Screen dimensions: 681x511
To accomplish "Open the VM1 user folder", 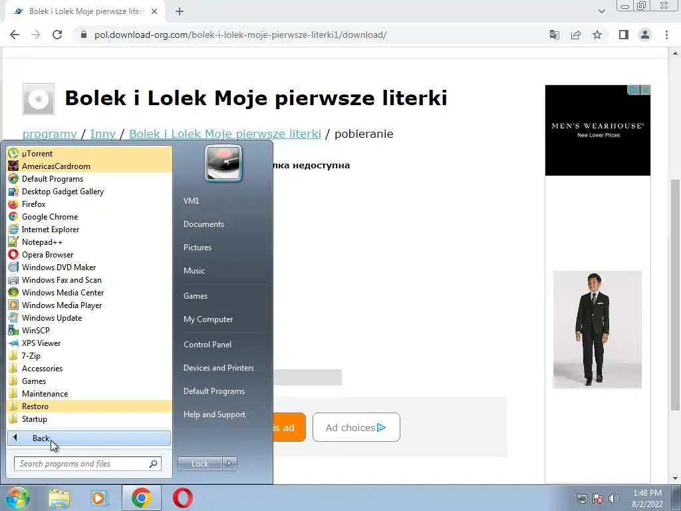I will pos(191,201).
